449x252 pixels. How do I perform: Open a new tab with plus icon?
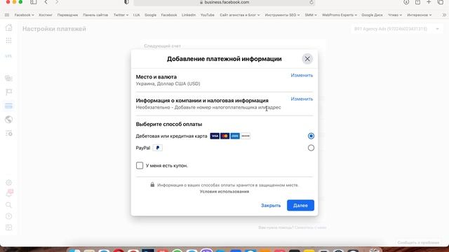coord(429,2)
